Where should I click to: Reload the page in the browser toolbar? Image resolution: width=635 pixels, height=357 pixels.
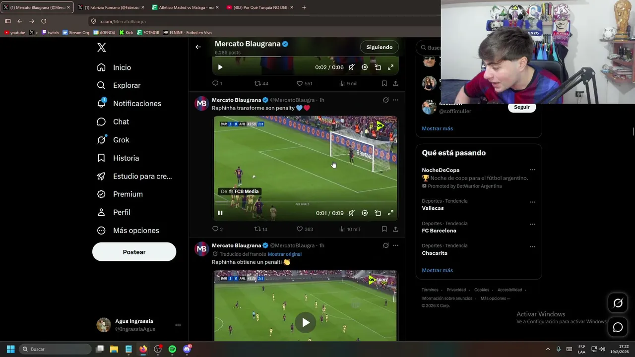click(44, 21)
